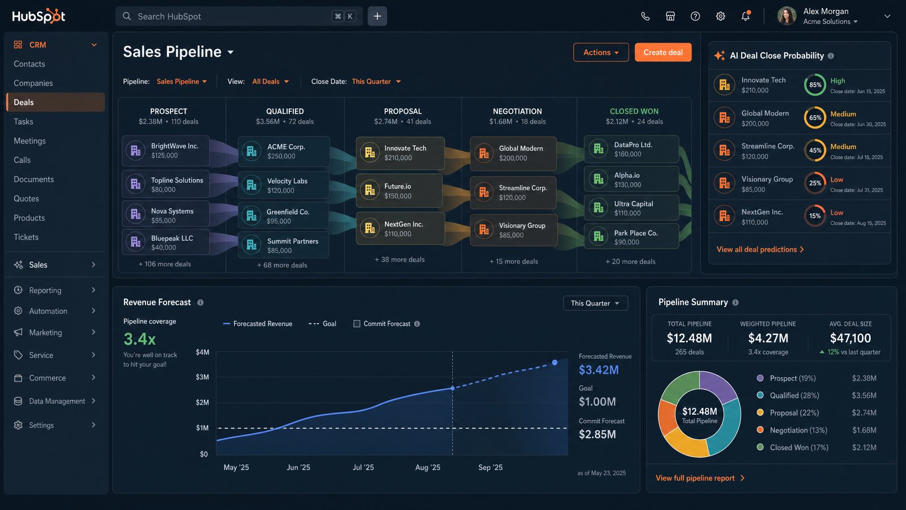Open the Sales Pipeline title dropdown
Viewport: 906px width, 510px height.
click(230, 52)
